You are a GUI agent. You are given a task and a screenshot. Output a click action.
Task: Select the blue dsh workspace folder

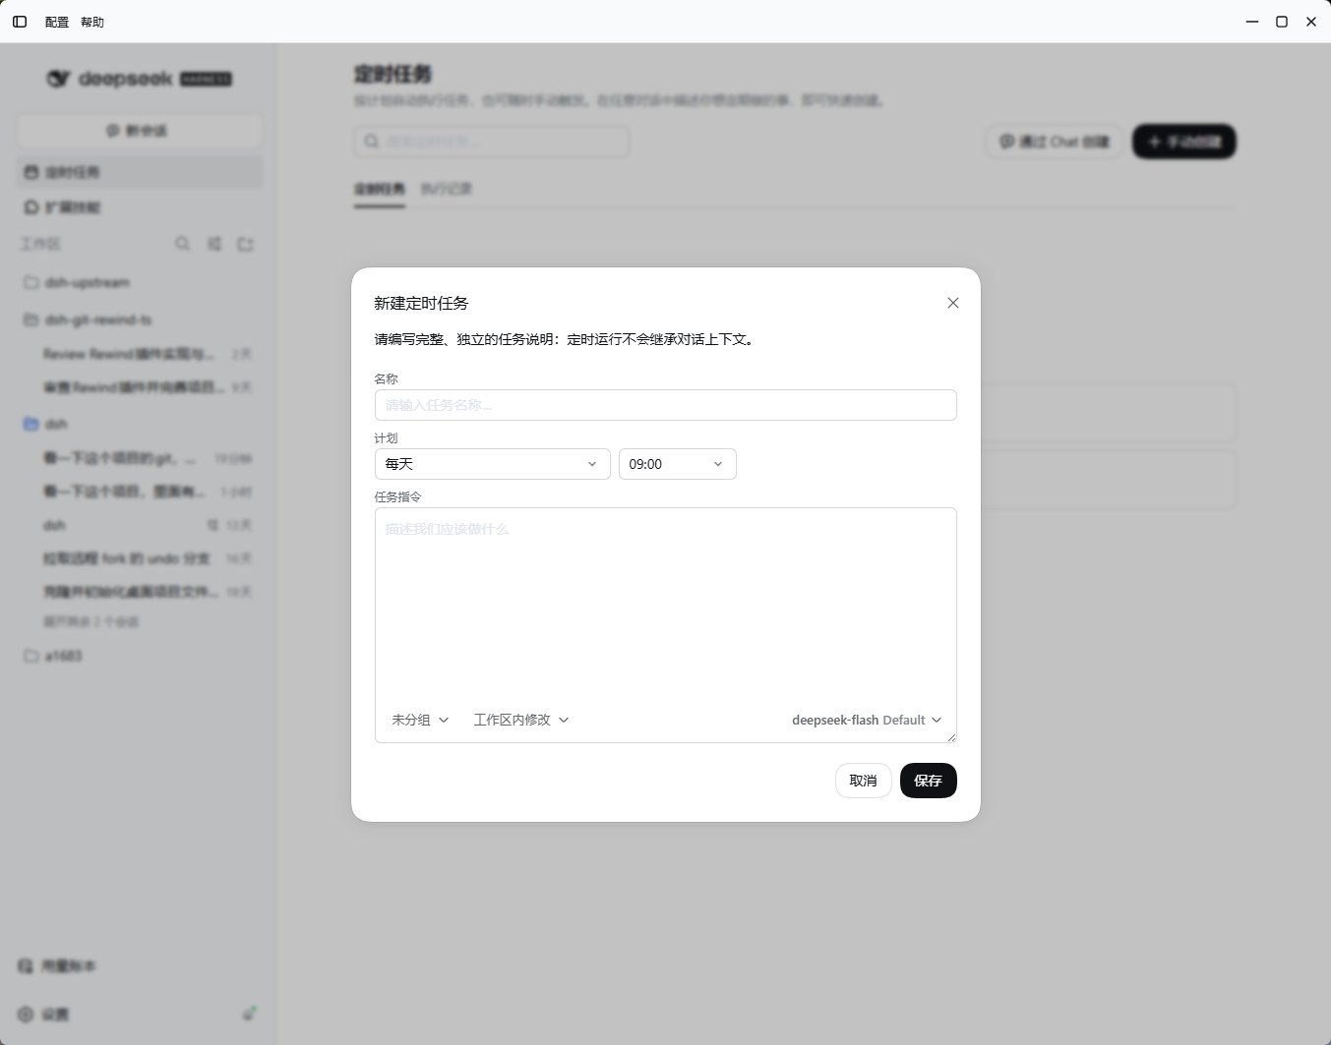140,424
